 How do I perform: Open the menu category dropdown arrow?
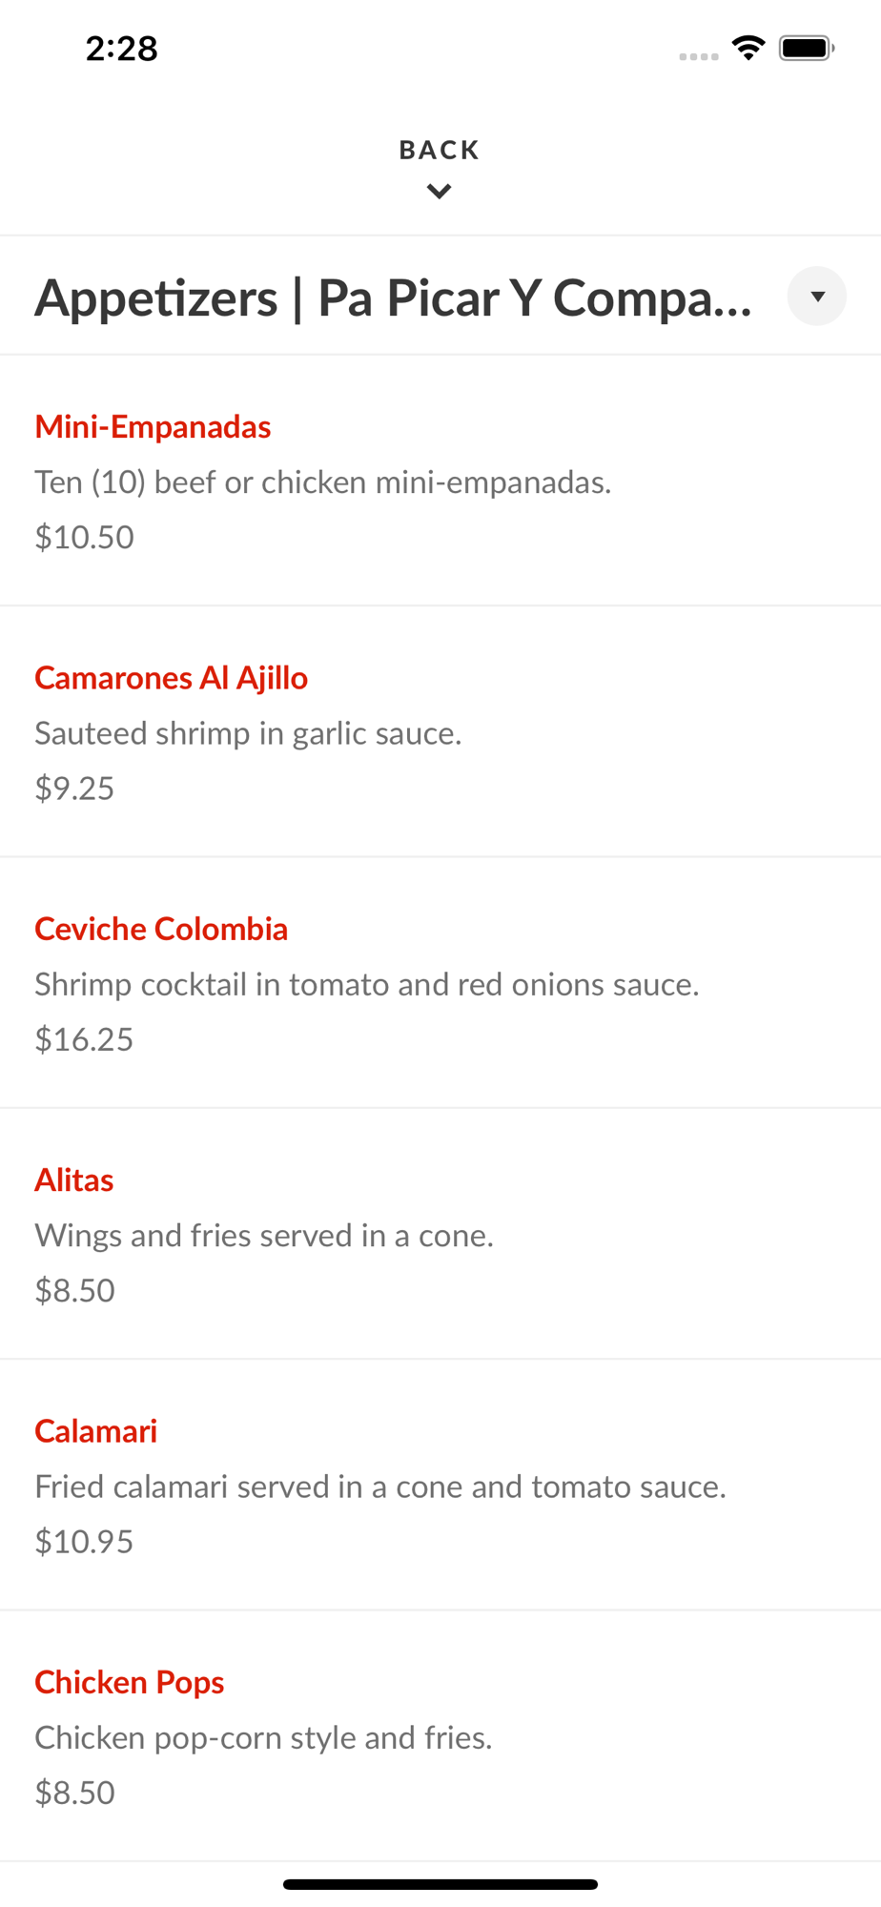pos(817,297)
